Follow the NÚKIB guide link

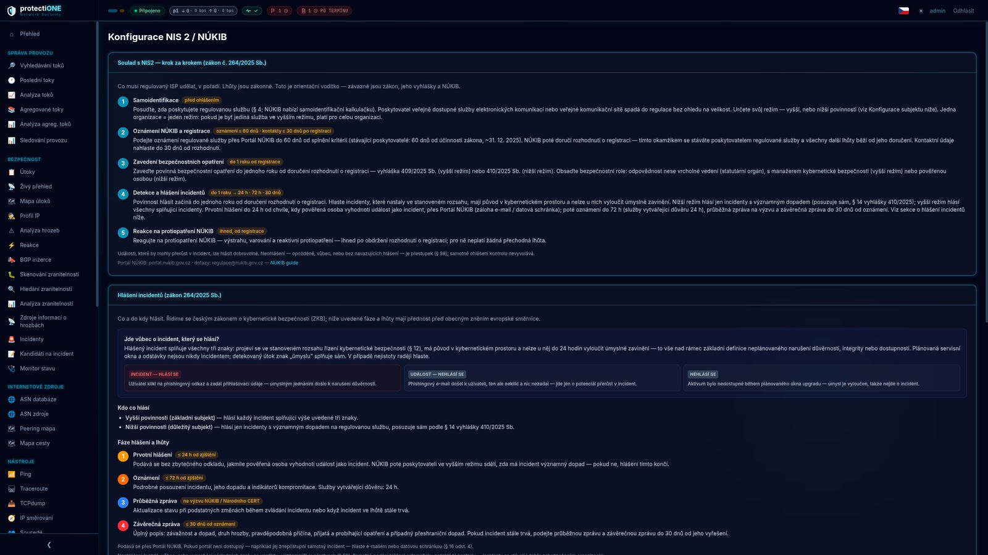[x=284, y=263]
